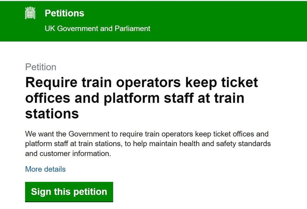Click the petition summary paragraph text
Screen dimensions: 307x209
pyautogui.click(x=147, y=144)
